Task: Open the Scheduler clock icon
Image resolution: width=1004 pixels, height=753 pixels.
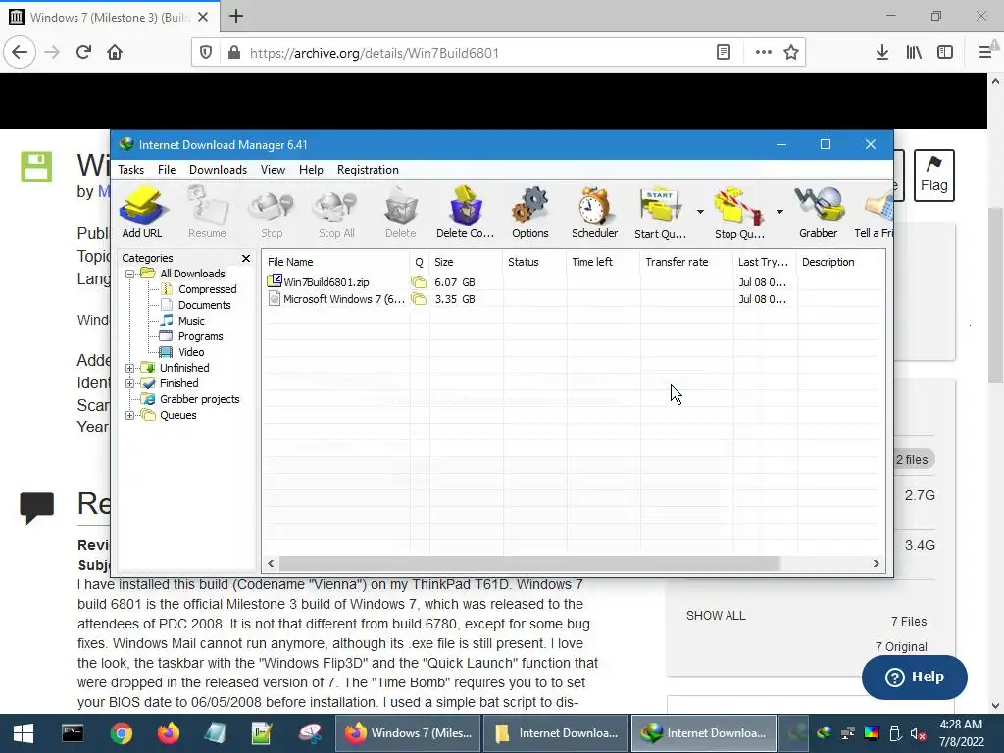Action: (x=595, y=213)
